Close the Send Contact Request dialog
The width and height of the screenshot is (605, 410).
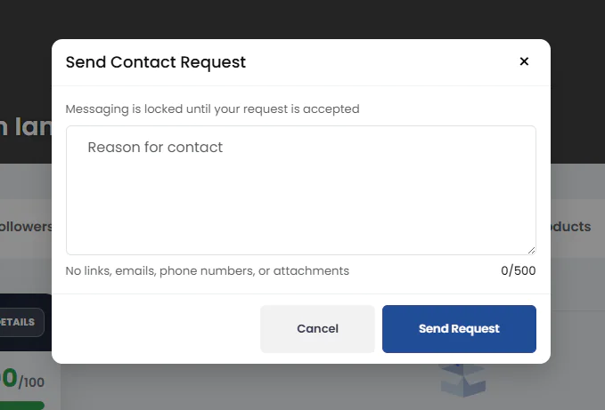coord(524,61)
